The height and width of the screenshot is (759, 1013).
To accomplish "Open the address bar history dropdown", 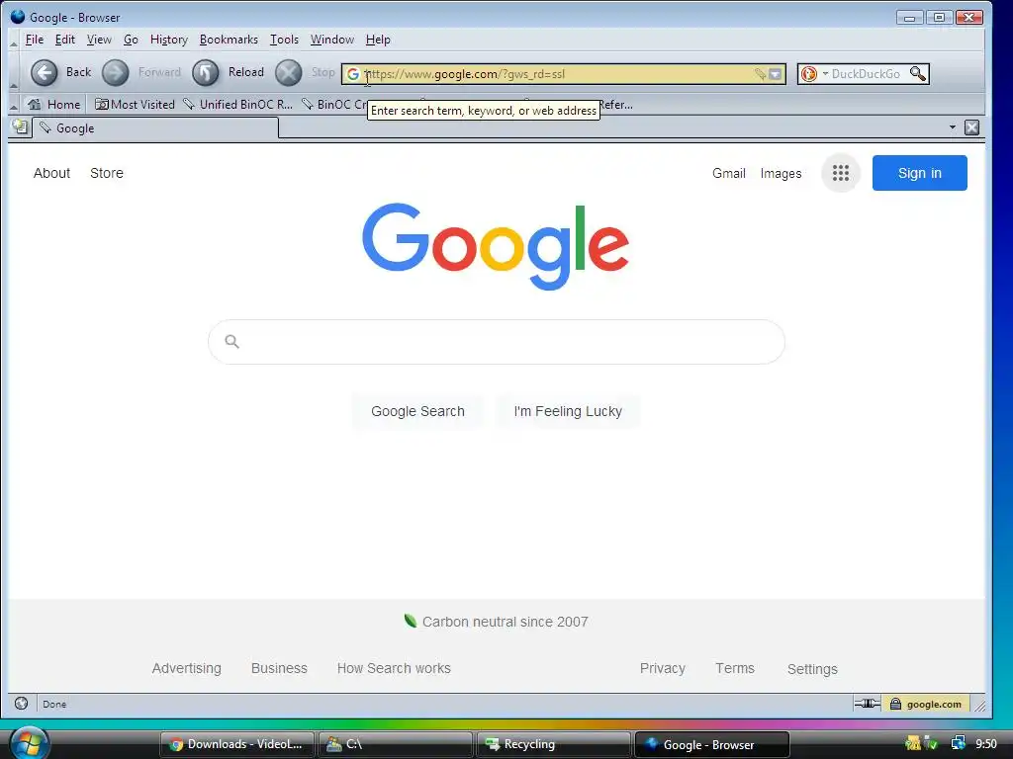I will (776, 74).
